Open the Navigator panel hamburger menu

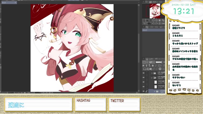pyautogui.click(x=143, y=2)
